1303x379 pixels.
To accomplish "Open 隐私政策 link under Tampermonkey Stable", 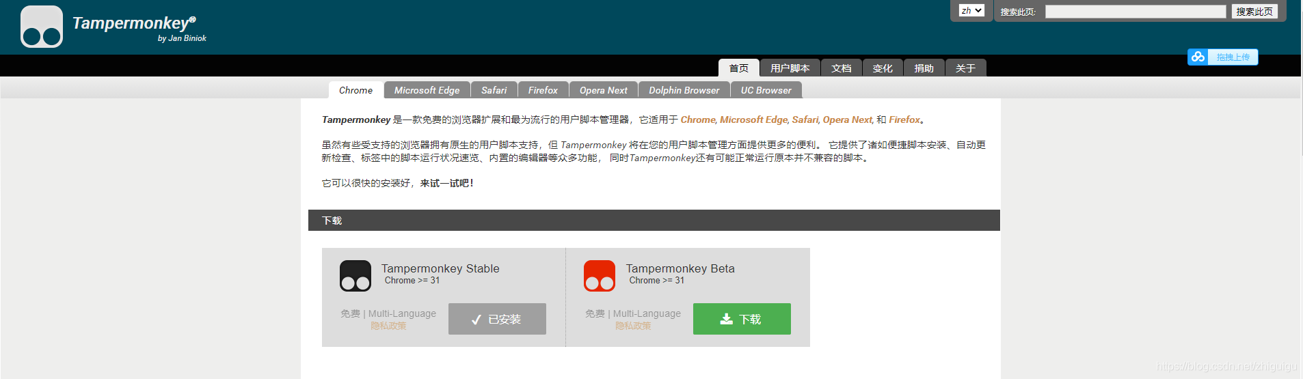I will pyautogui.click(x=388, y=326).
